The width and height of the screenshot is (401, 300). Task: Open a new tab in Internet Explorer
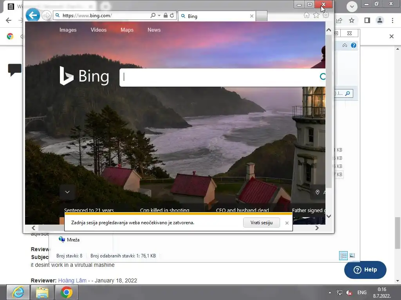click(261, 16)
